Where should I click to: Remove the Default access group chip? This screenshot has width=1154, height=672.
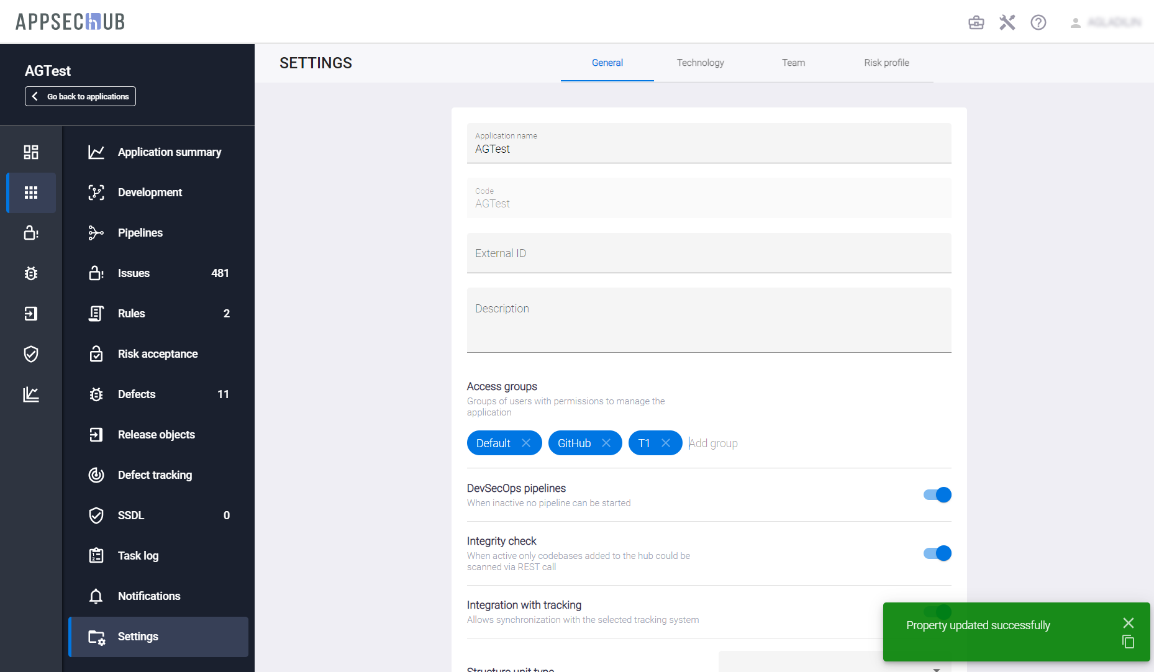tap(526, 443)
